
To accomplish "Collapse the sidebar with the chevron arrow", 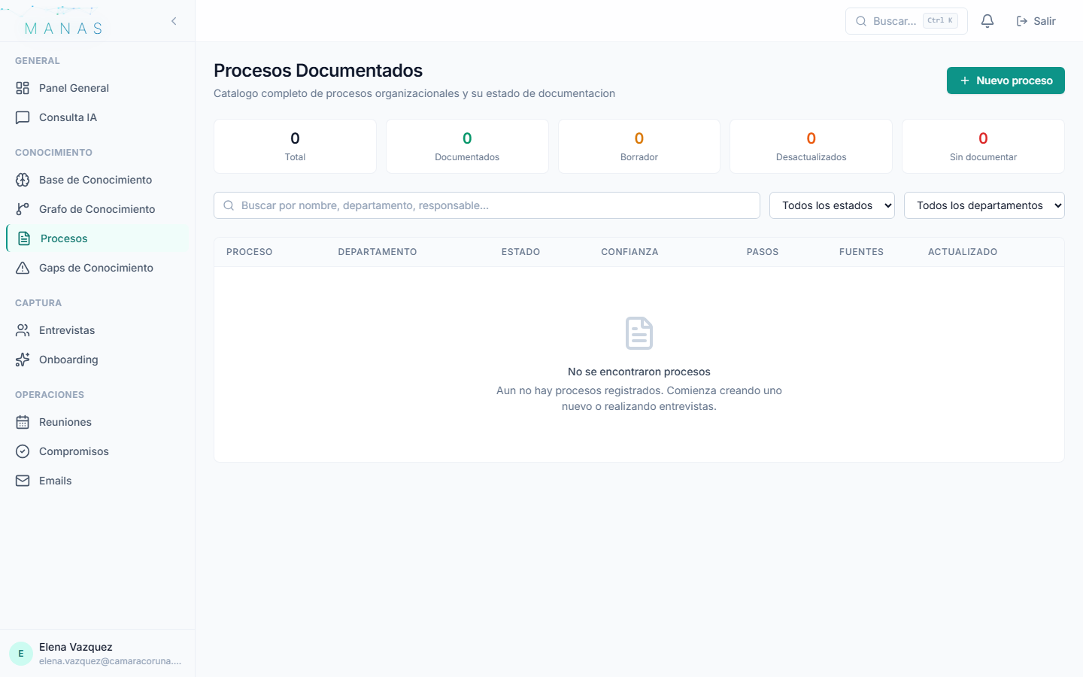I will [x=174, y=21].
